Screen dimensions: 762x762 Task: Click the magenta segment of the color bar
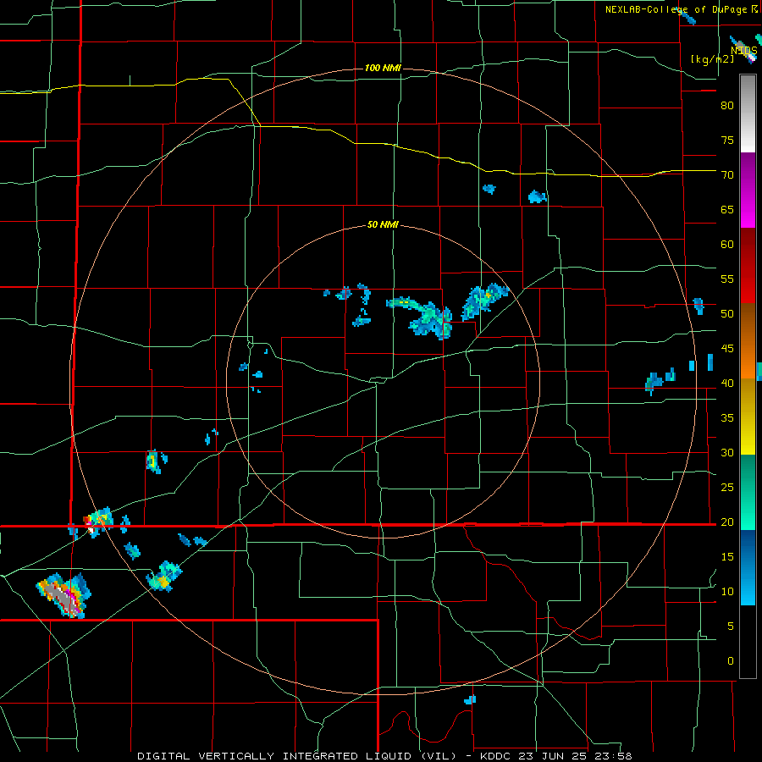pos(748,190)
